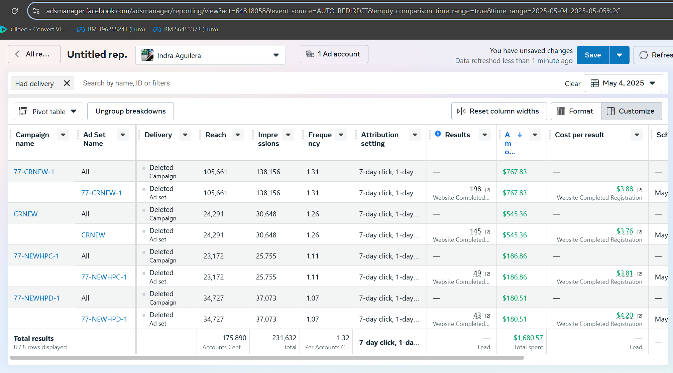Switch to the Customize panel
673x373 pixels.
(x=631, y=111)
